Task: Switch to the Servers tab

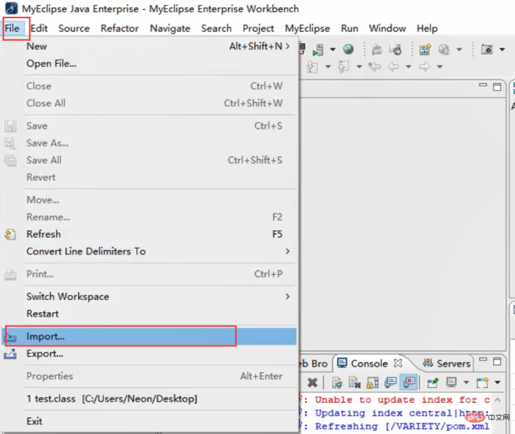Action: point(446,364)
